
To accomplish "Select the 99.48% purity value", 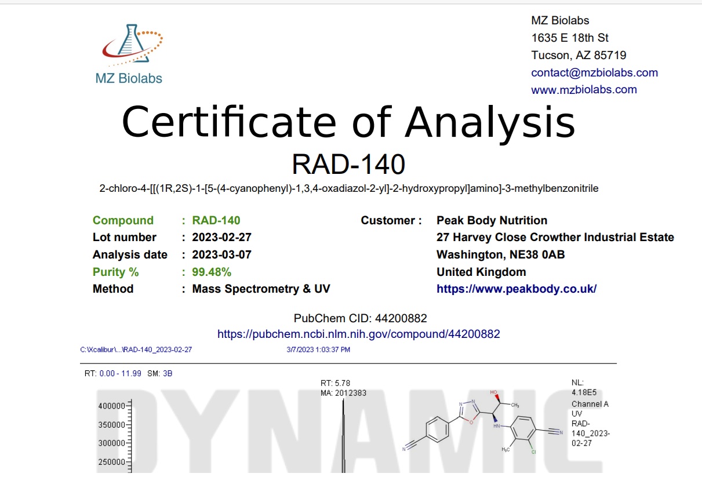I will coord(212,272).
